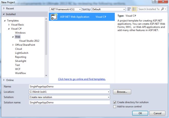Click the Browse... button
This screenshot has height=118, width=169.
122,92
